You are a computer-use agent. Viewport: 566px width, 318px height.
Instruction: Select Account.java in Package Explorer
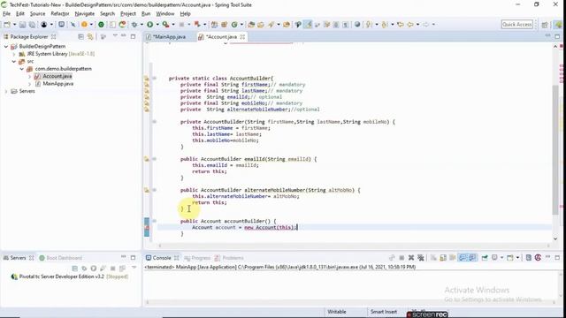(x=57, y=76)
